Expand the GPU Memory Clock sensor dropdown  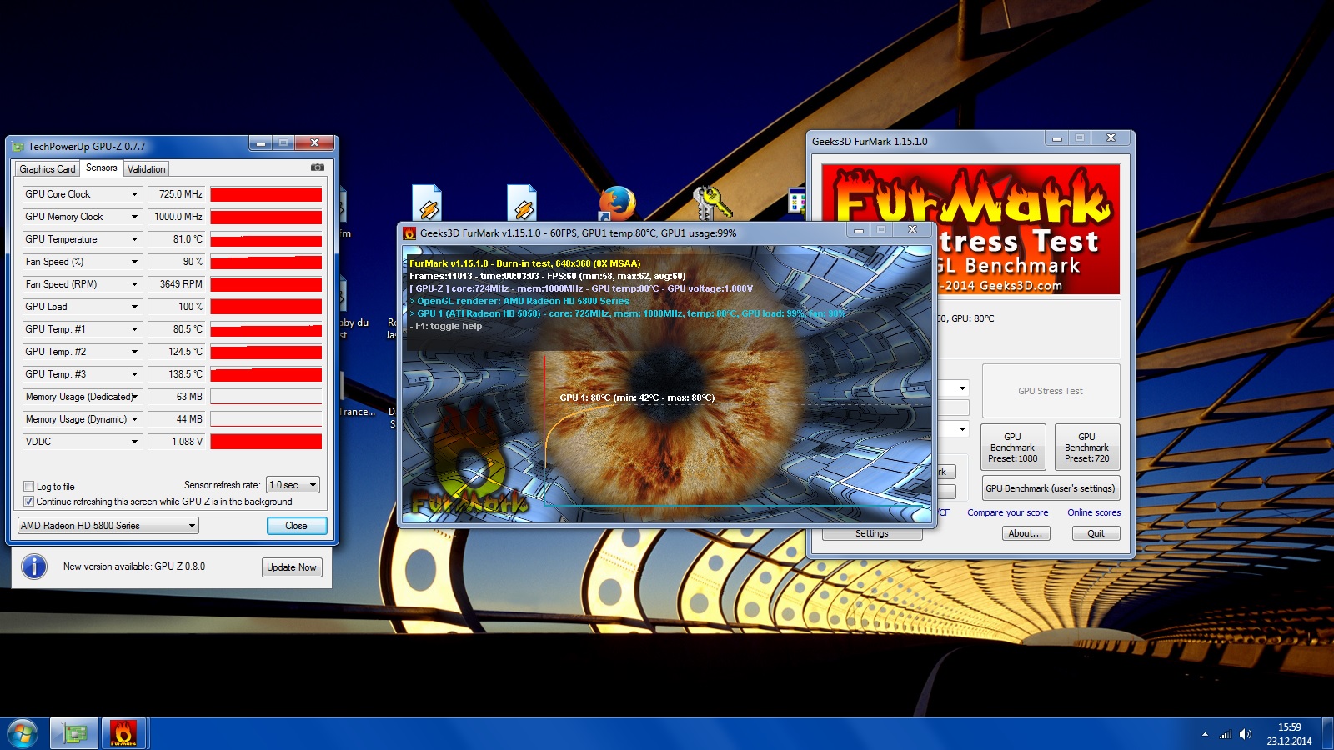(x=134, y=217)
